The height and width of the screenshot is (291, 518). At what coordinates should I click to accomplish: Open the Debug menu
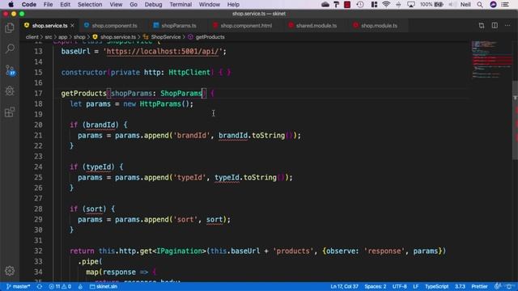coord(153,4)
